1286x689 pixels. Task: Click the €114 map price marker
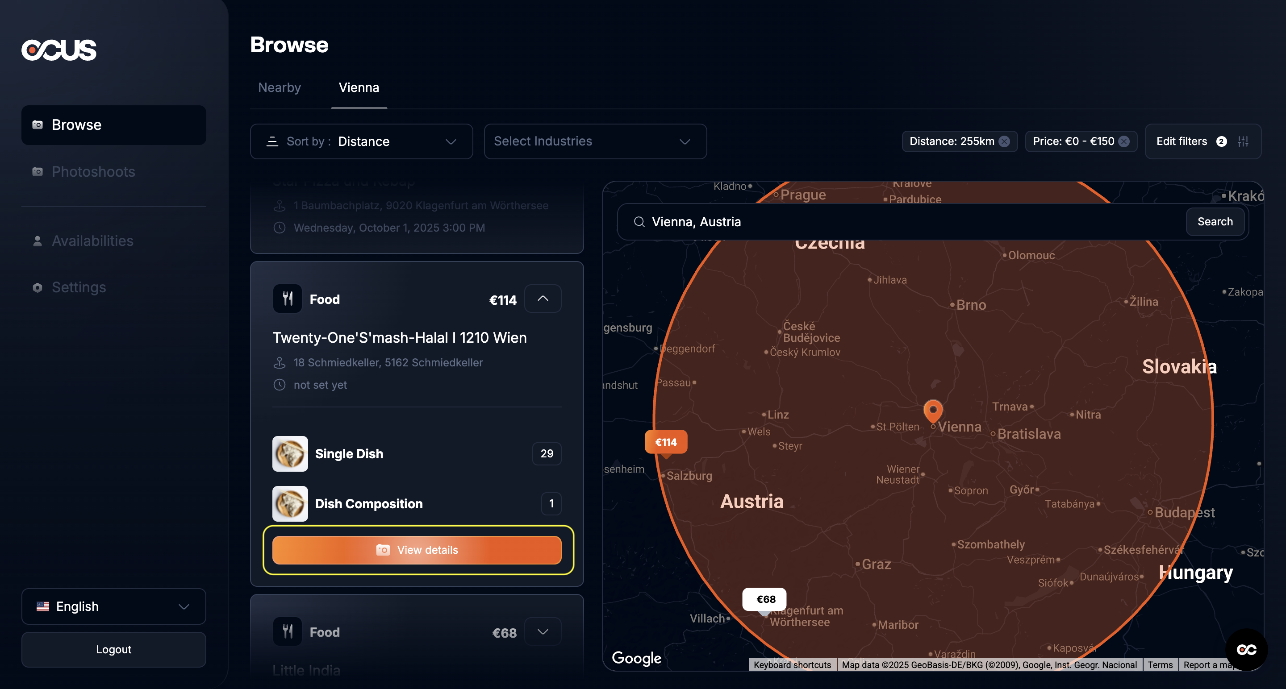click(x=665, y=442)
